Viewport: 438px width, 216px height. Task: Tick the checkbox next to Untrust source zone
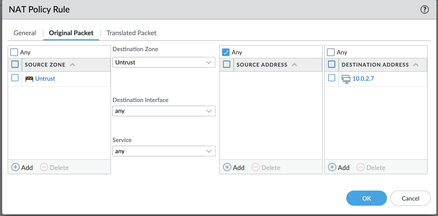click(x=15, y=78)
